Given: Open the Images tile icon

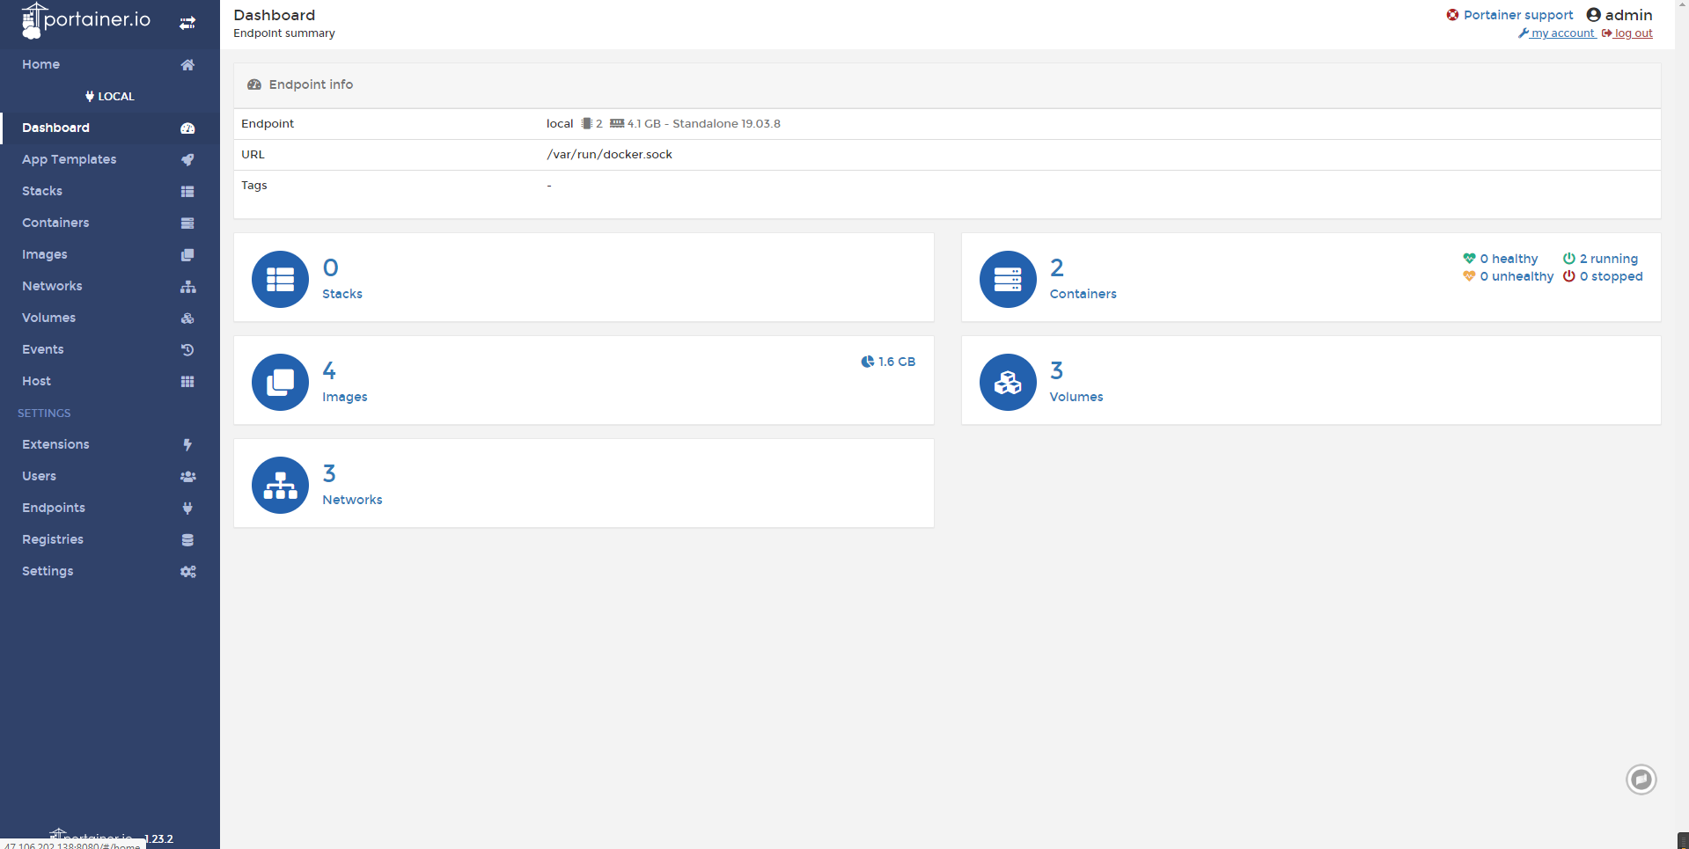Looking at the screenshot, I should [280, 382].
